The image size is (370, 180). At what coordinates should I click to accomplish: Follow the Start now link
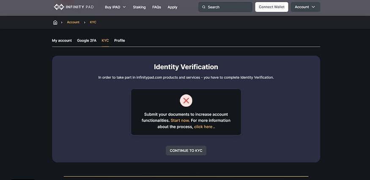[x=180, y=121]
